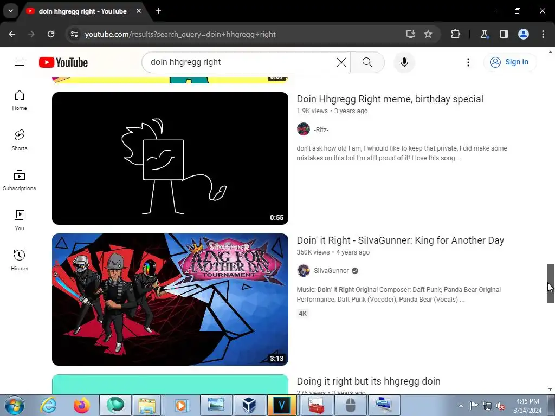The height and width of the screenshot is (416, 555).
Task: Open the Windows Start button
Action: 14,405
